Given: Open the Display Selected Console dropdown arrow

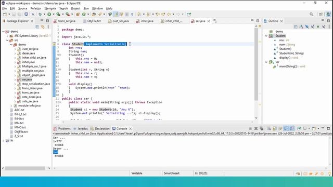Looking at the screenshot, I should pos(309,128).
